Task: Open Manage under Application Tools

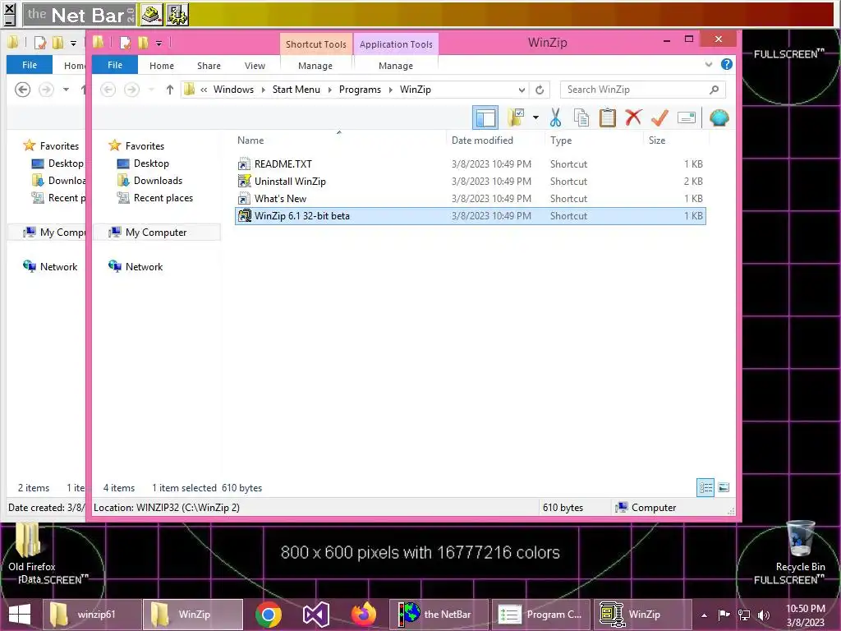Action: tap(396, 66)
